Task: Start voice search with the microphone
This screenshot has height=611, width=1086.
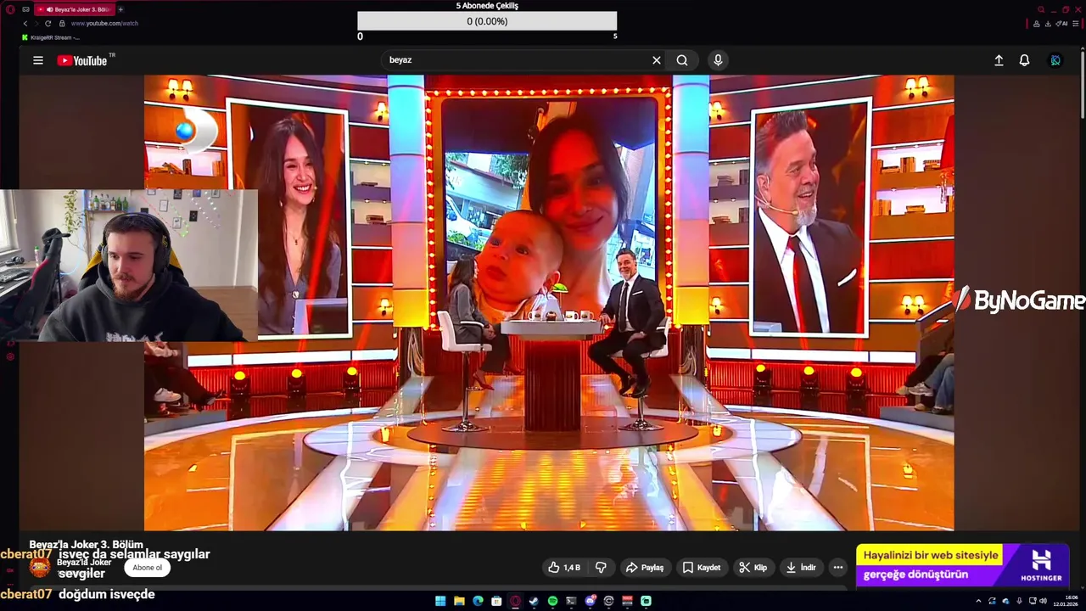Action: click(718, 60)
